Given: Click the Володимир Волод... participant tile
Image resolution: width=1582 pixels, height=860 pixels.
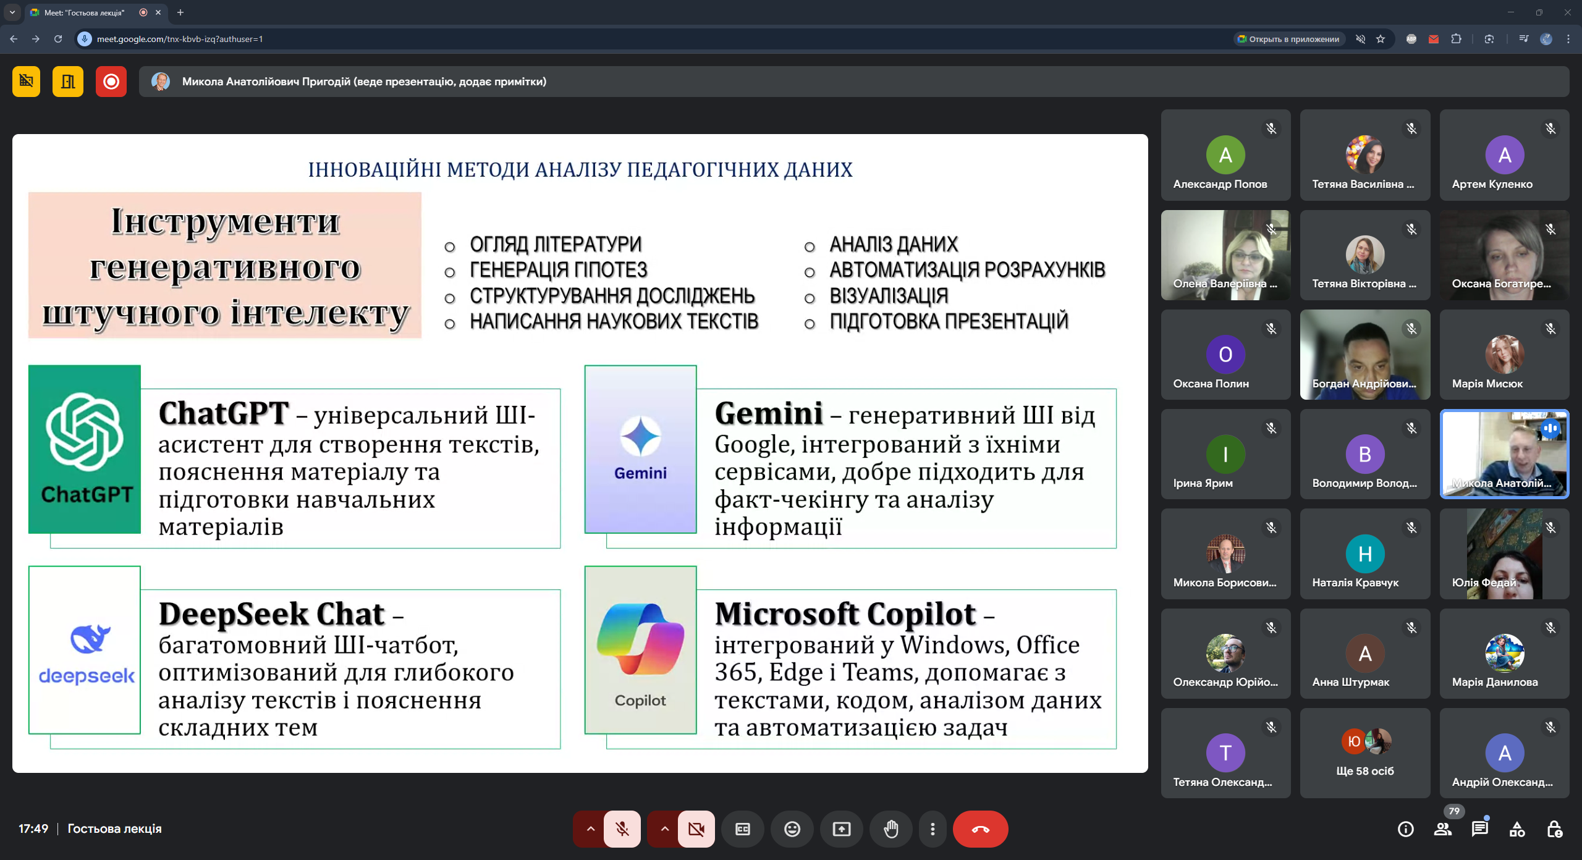Looking at the screenshot, I should click(1365, 454).
